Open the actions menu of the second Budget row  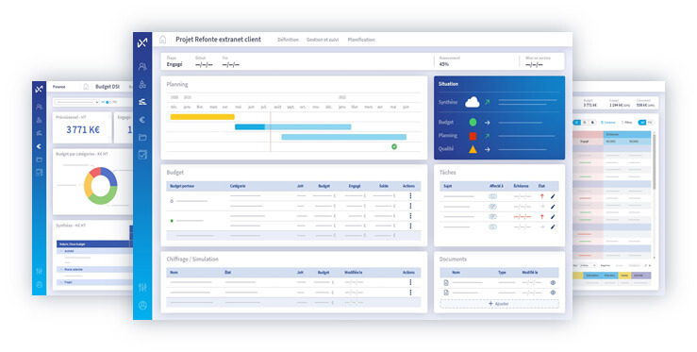[410, 206]
